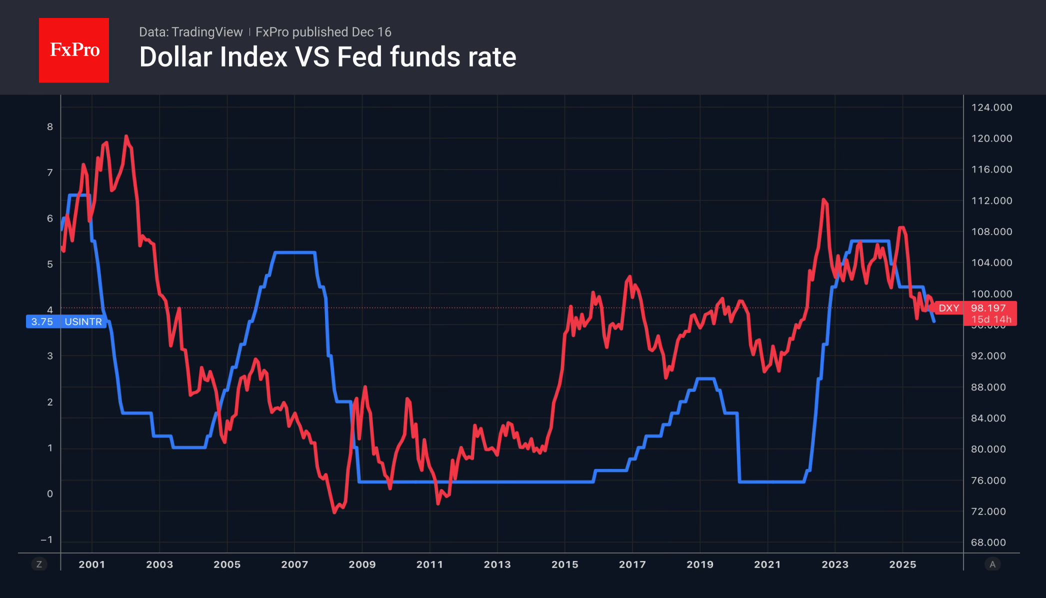
Task: Click the blue USINTR series label
Action: pos(83,321)
